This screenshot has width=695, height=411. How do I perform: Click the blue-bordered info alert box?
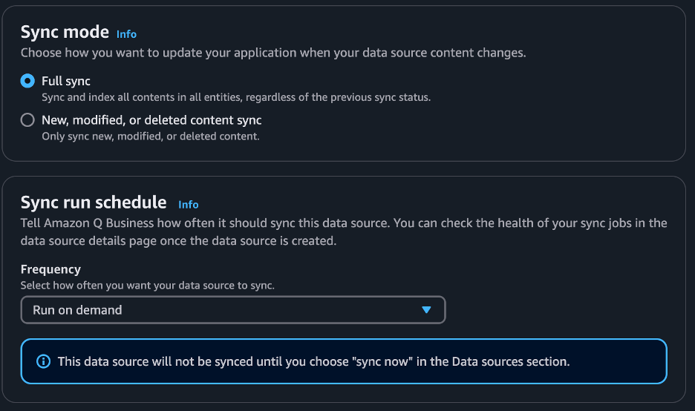click(344, 361)
